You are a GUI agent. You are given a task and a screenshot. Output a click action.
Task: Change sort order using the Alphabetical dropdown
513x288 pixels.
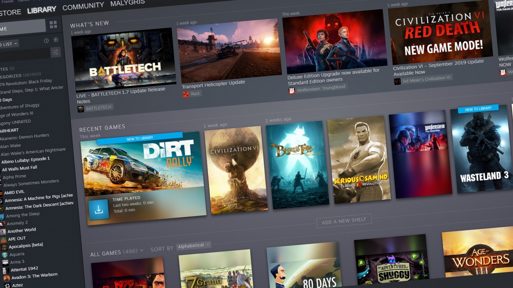tap(194, 245)
